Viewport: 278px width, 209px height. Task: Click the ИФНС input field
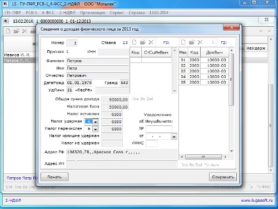click(x=152, y=143)
